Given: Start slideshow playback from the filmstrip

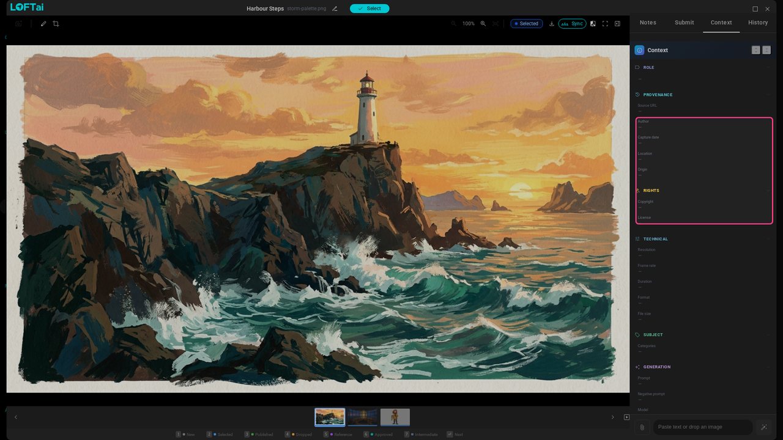Looking at the screenshot, I should pos(626,417).
